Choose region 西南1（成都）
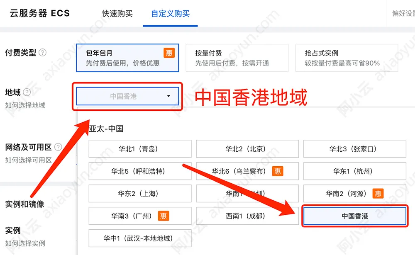Viewport: 415px width, 255px height. point(247,216)
